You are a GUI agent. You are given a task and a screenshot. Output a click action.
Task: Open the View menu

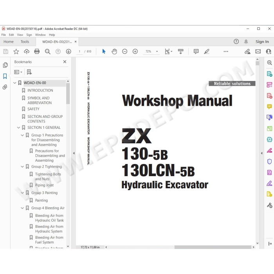point(20,35)
